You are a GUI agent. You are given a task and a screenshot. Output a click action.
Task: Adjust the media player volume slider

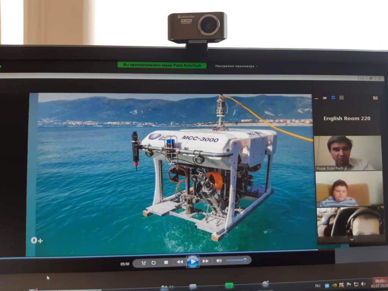(x=236, y=260)
